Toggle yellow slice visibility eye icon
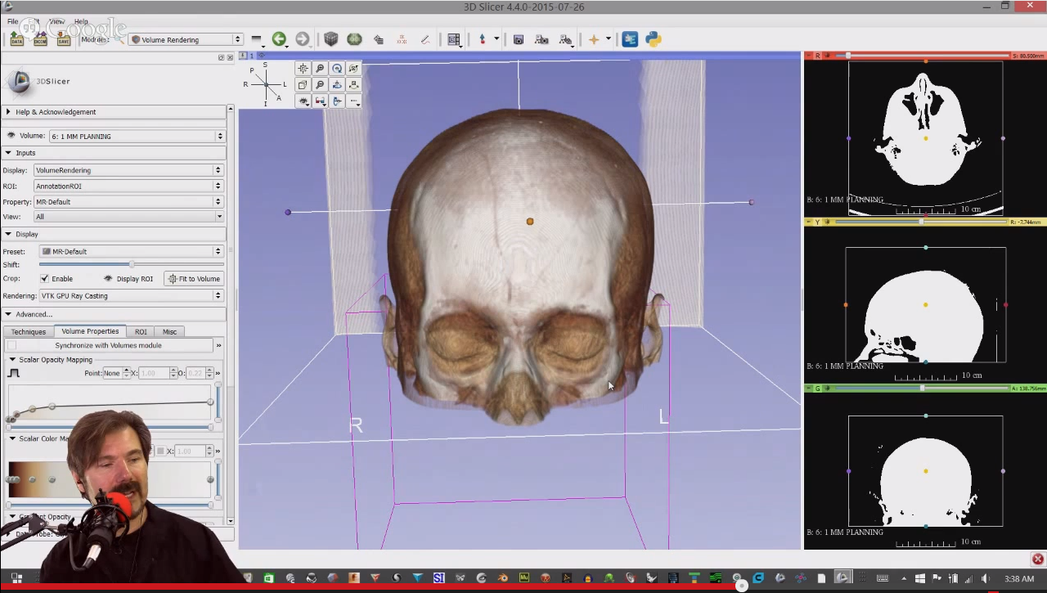The height and width of the screenshot is (593, 1047). pos(828,222)
